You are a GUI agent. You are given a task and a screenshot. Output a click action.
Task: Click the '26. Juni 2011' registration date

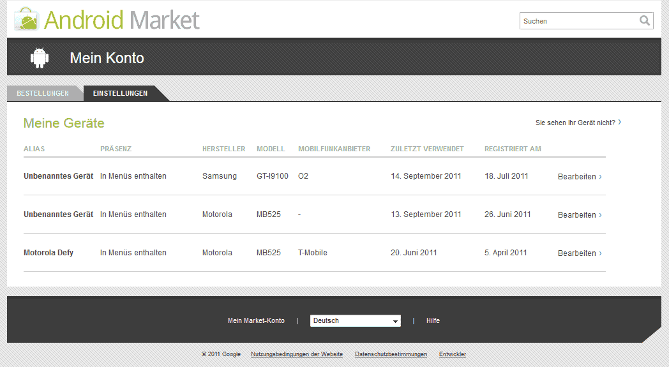pos(507,214)
